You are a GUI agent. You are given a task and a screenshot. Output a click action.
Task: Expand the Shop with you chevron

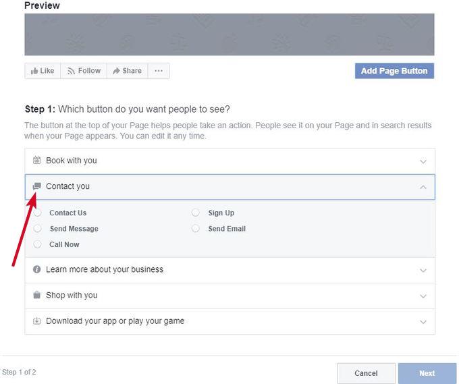(x=423, y=296)
